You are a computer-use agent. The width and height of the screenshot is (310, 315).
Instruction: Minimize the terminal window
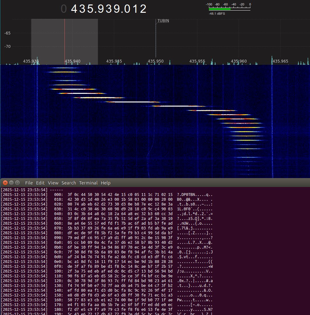click(x=11, y=183)
